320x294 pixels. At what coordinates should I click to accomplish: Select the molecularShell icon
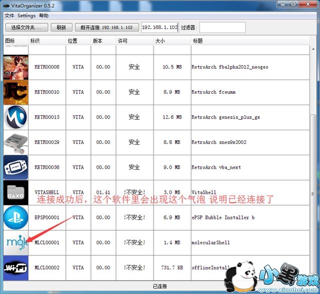[x=16, y=243]
